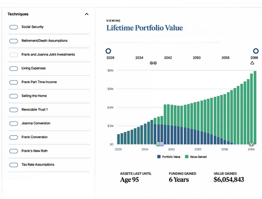Click the green person marker on chart axis
Viewport: 262px width, 199px height.
click(x=158, y=145)
